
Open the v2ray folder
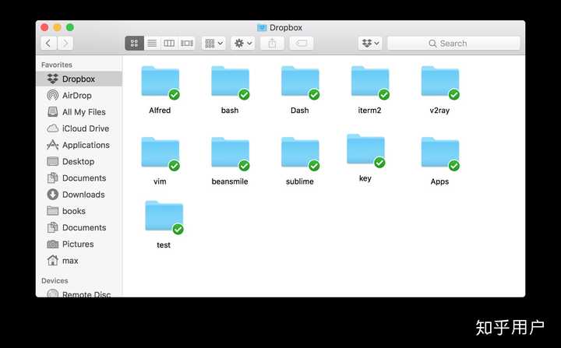pyautogui.click(x=440, y=83)
